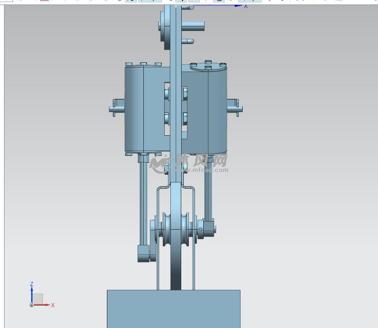This screenshot has width=378, height=328.
Task: Select the rod end at bottom of left rod
Action: click(x=144, y=253)
